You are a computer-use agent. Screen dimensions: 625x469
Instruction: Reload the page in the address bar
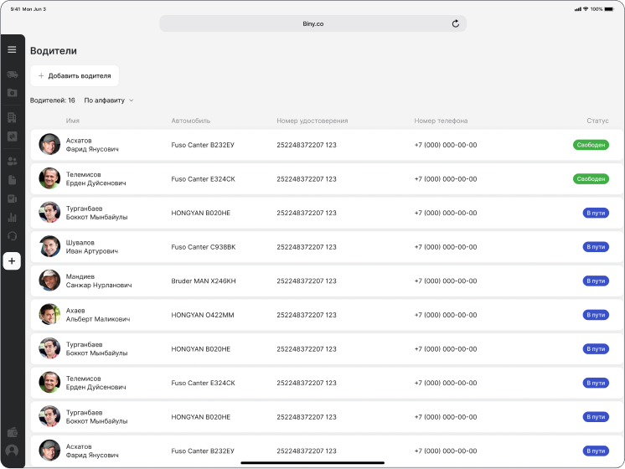(456, 23)
